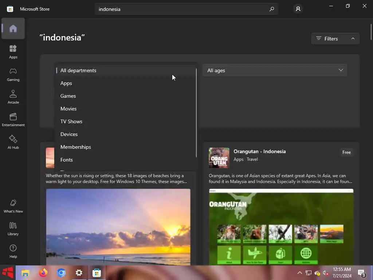This screenshot has height=280, width=373.
Task: Open Orangutan - Indonesia app title
Action: (x=259, y=151)
